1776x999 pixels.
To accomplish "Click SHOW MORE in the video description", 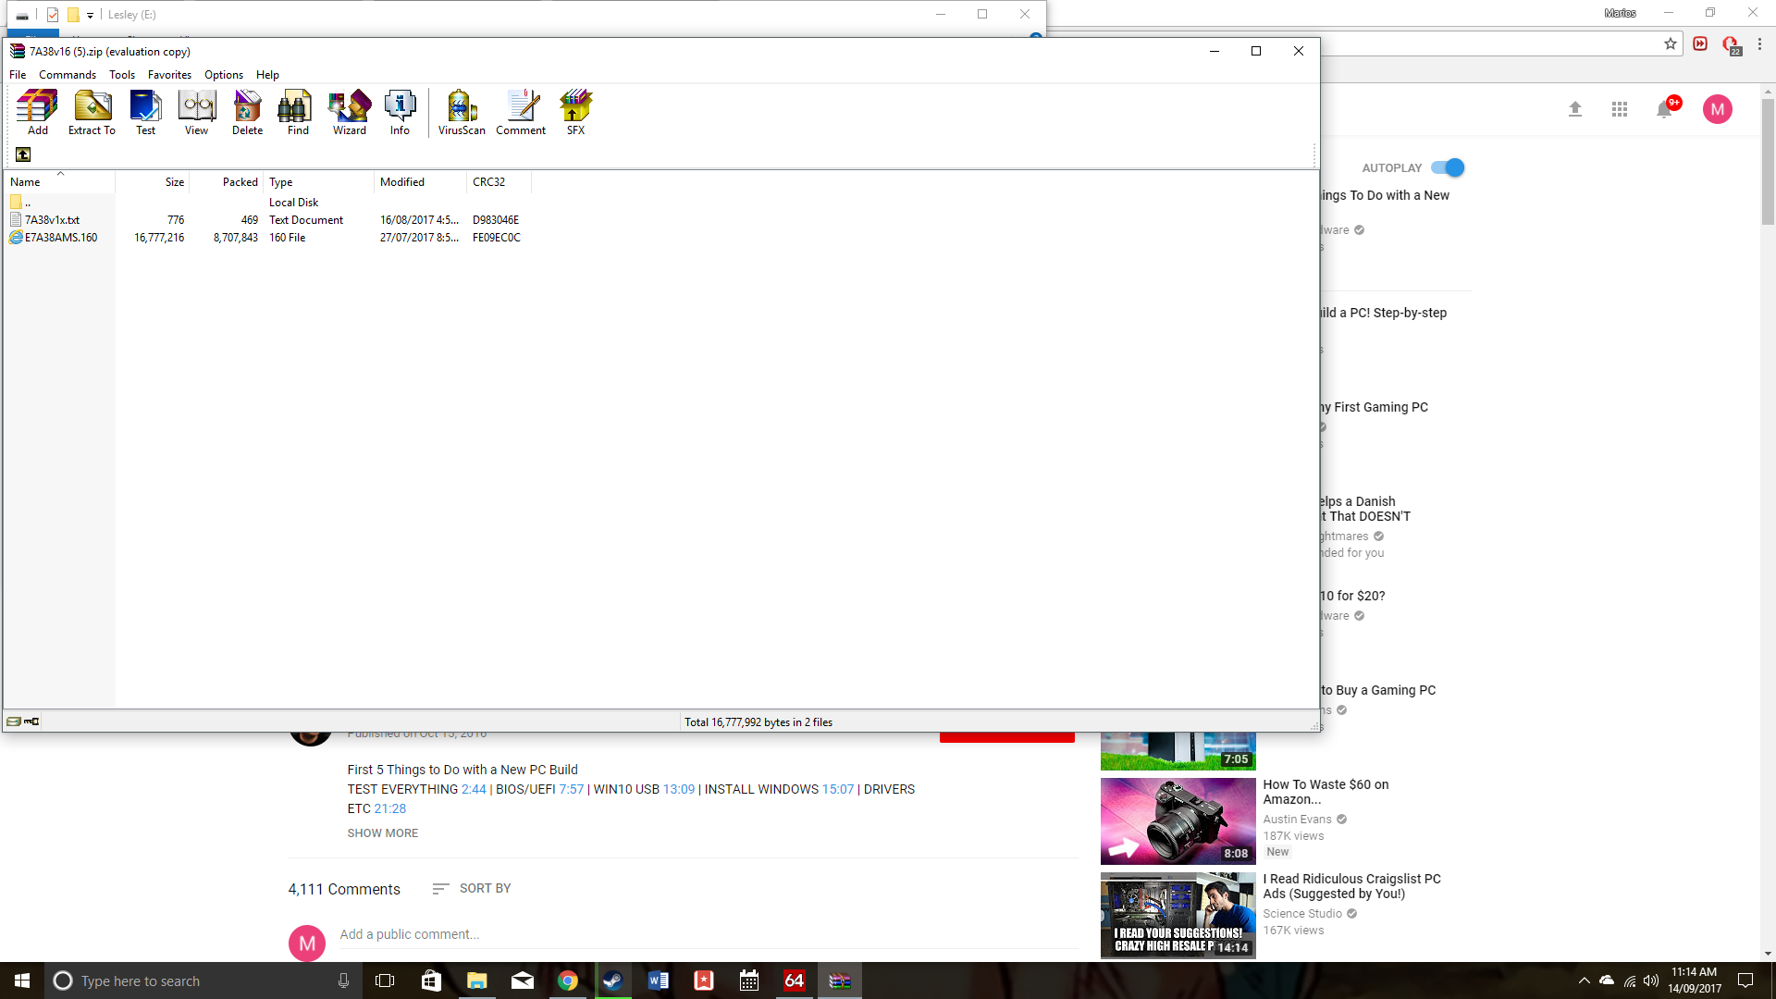I will click(x=382, y=832).
